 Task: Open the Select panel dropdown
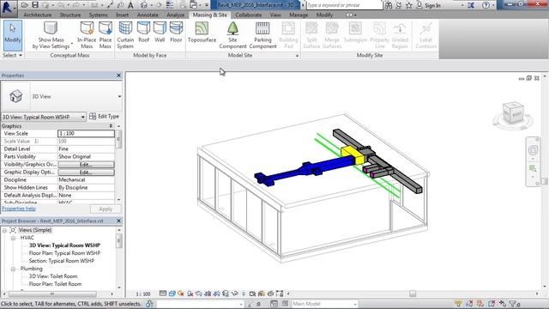pyautogui.click(x=13, y=55)
